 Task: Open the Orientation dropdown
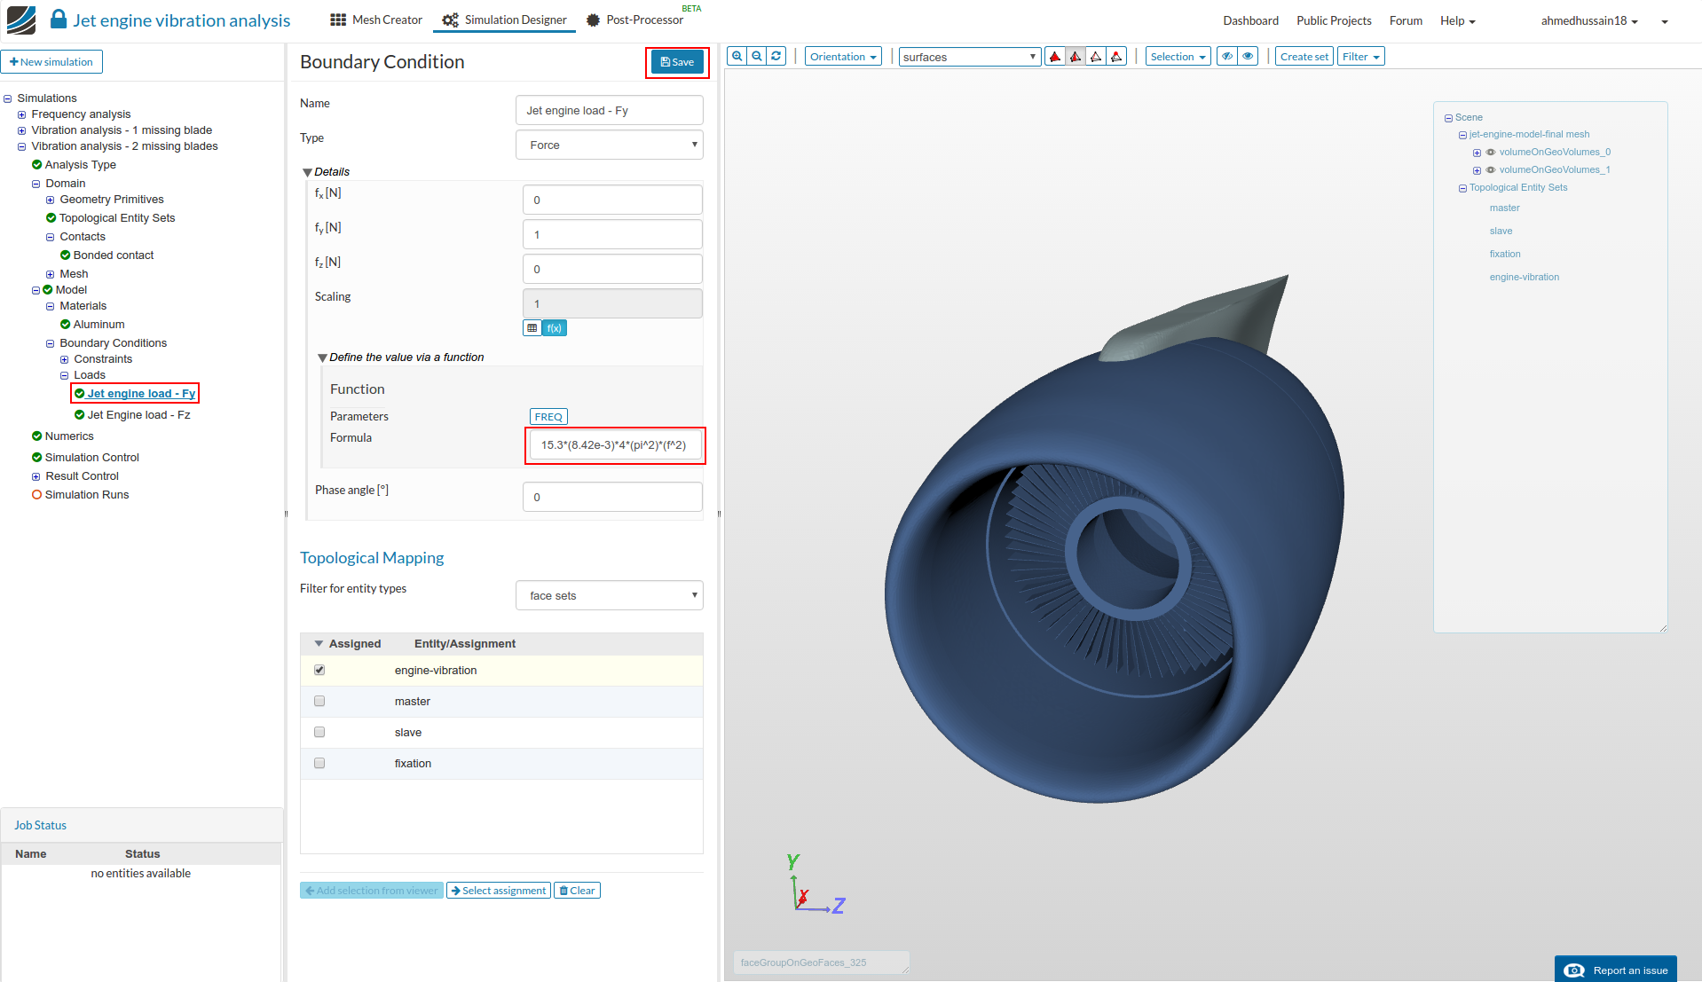(843, 57)
